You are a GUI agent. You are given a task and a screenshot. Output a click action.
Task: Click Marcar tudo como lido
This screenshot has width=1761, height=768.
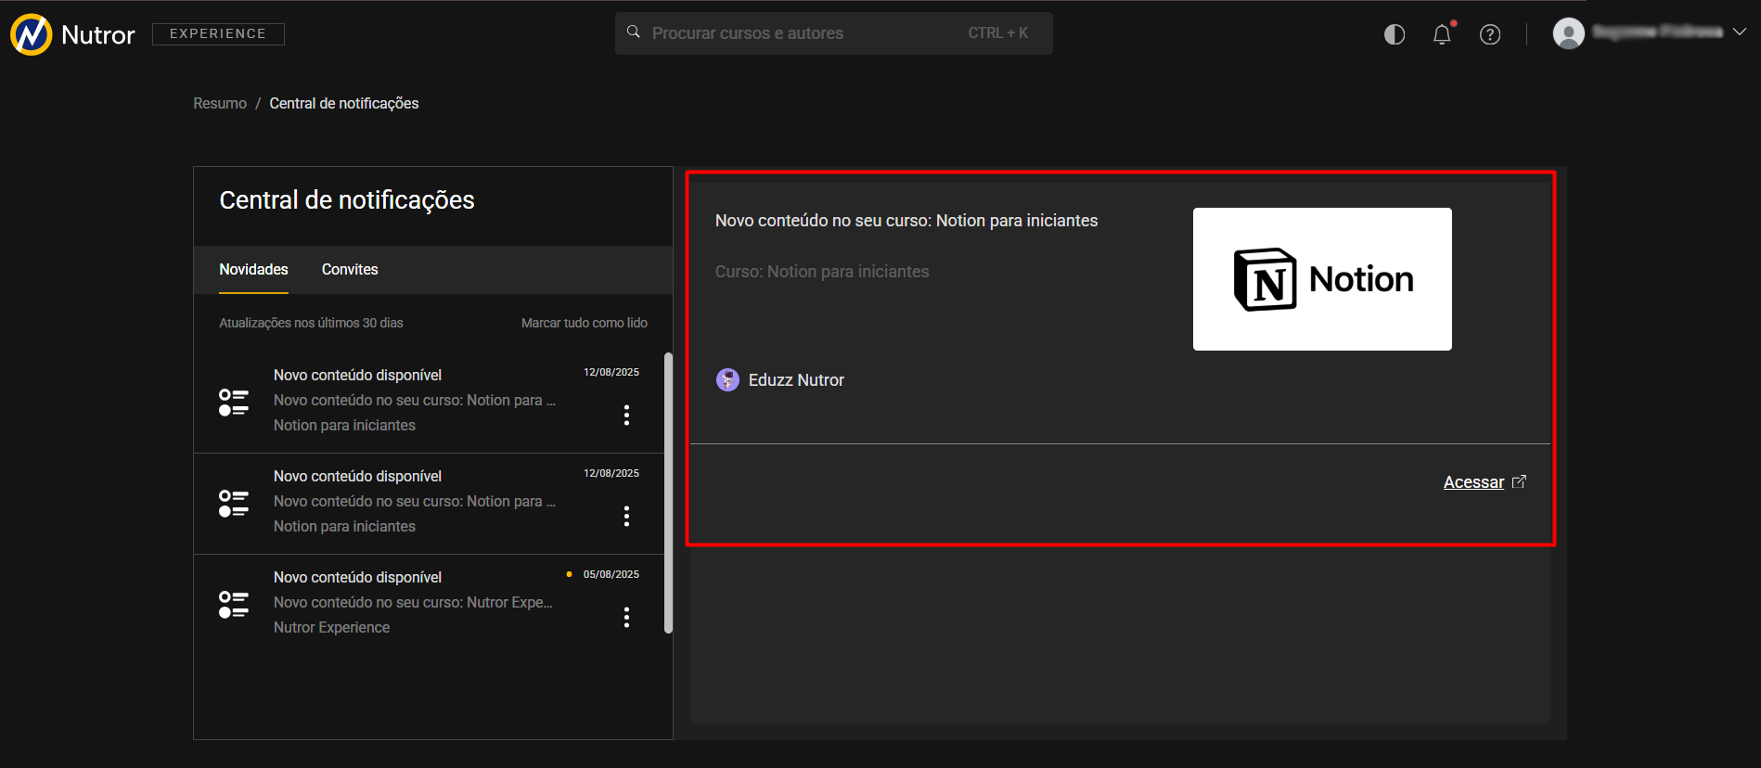(584, 323)
